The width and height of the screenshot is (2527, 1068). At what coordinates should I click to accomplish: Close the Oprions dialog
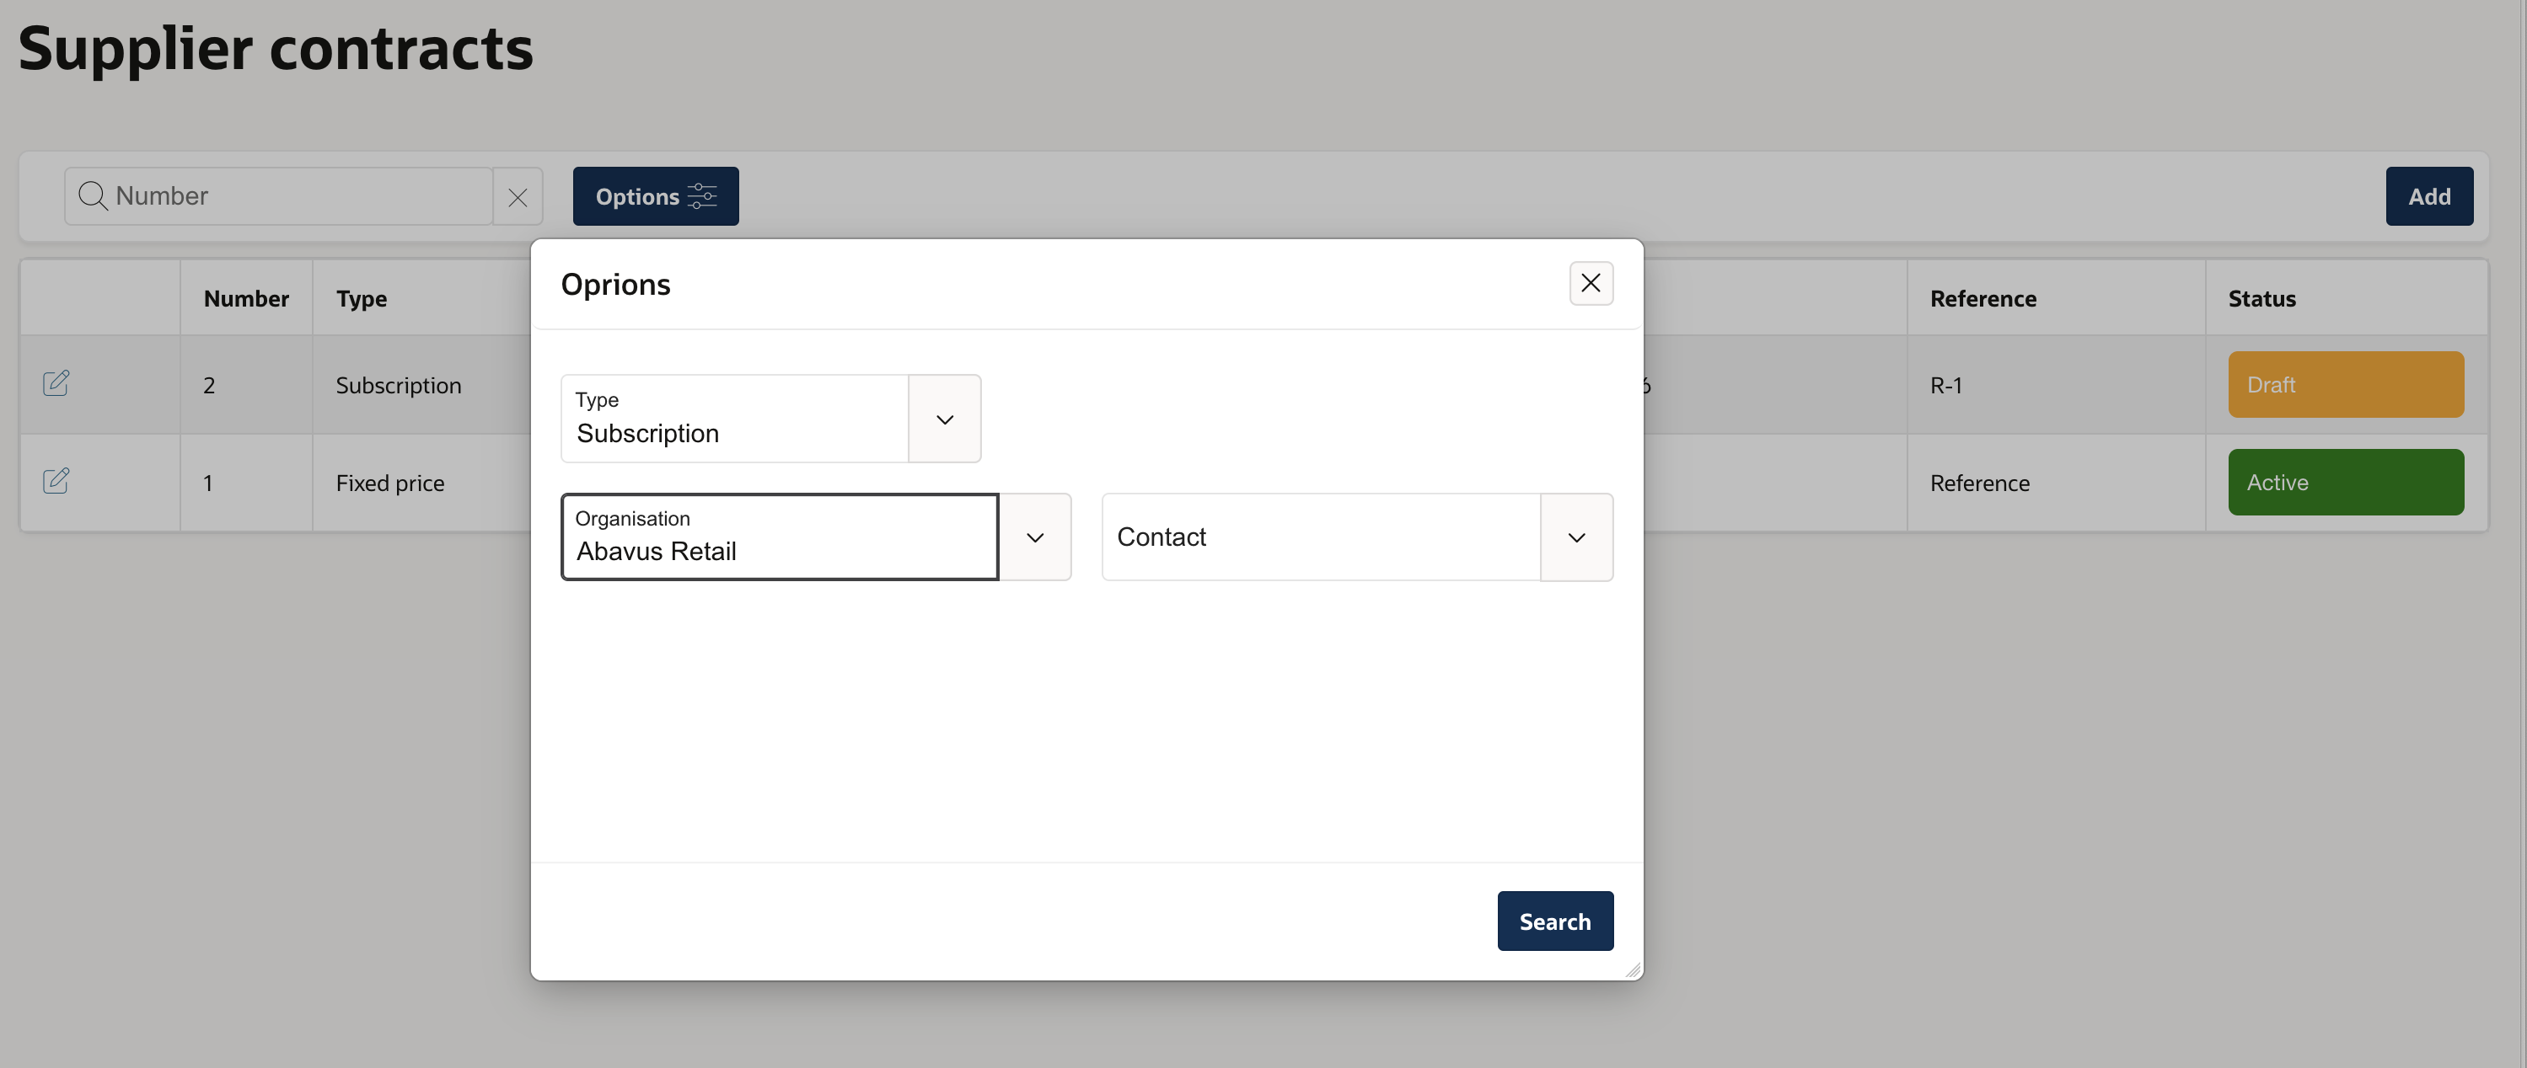[x=1591, y=283]
